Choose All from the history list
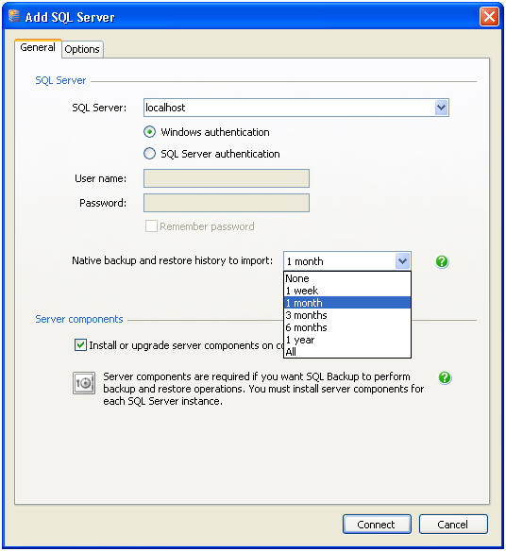 tap(347, 352)
